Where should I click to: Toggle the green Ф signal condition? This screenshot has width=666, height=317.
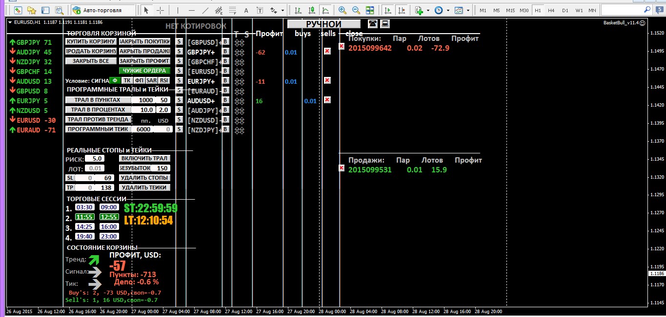tap(115, 80)
